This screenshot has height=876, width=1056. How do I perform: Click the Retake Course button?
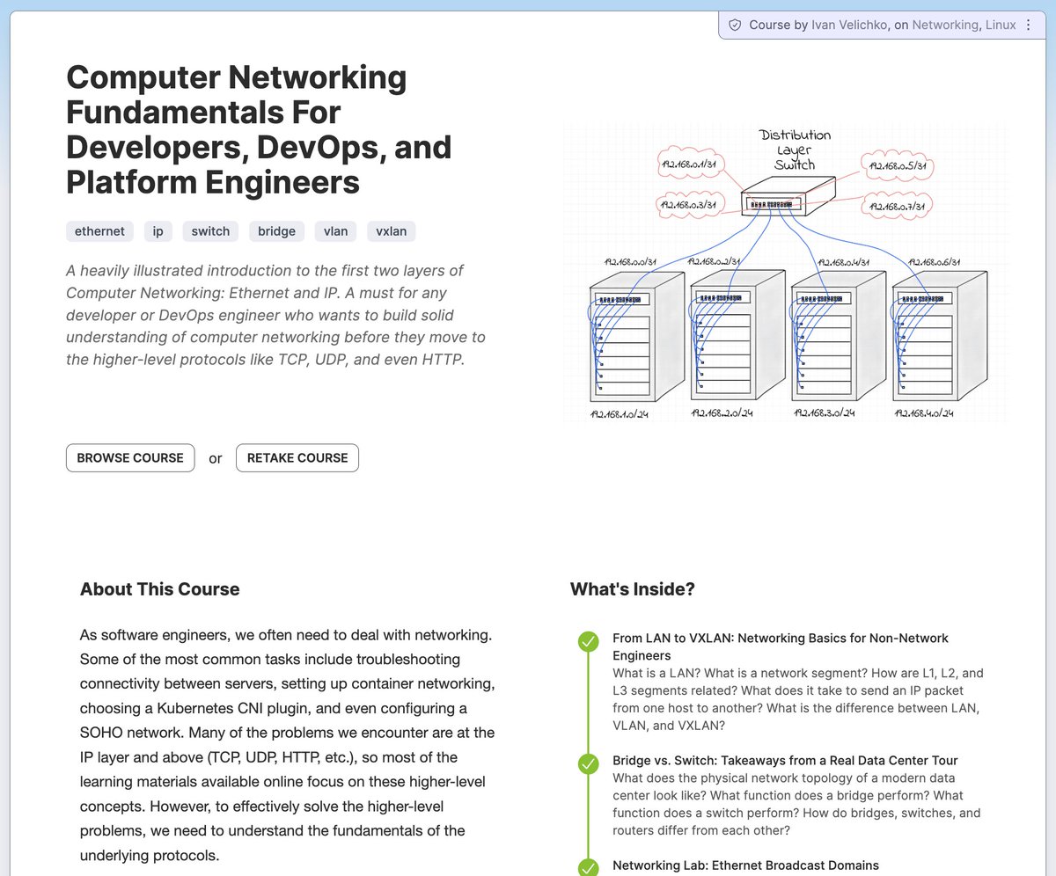(x=297, y=458)
